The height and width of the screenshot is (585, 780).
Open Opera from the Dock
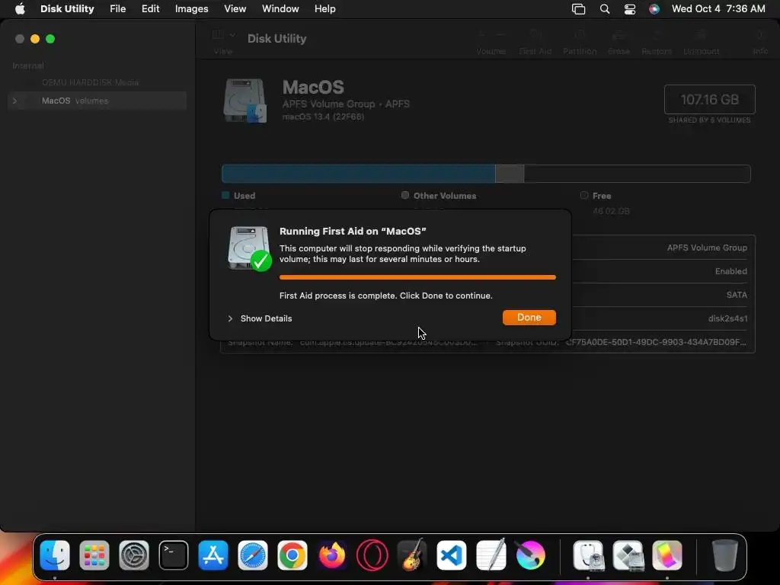(x=372, y=555)
